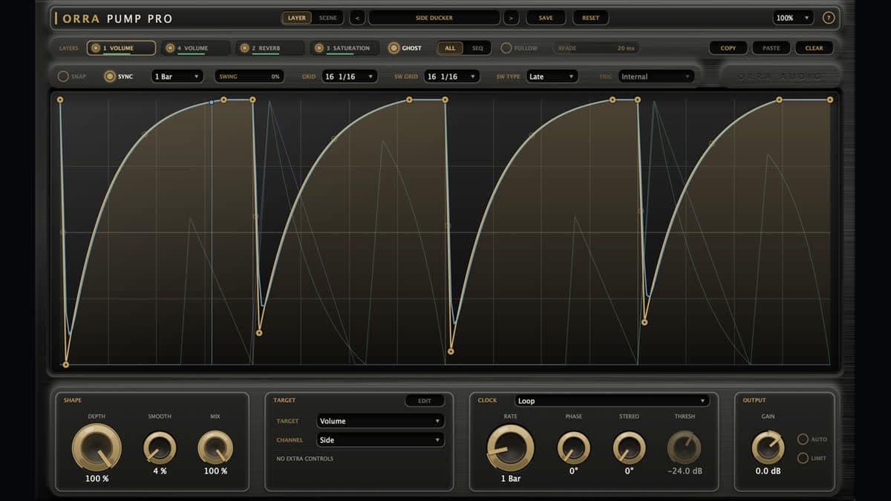Click the Save preset button

546,18
